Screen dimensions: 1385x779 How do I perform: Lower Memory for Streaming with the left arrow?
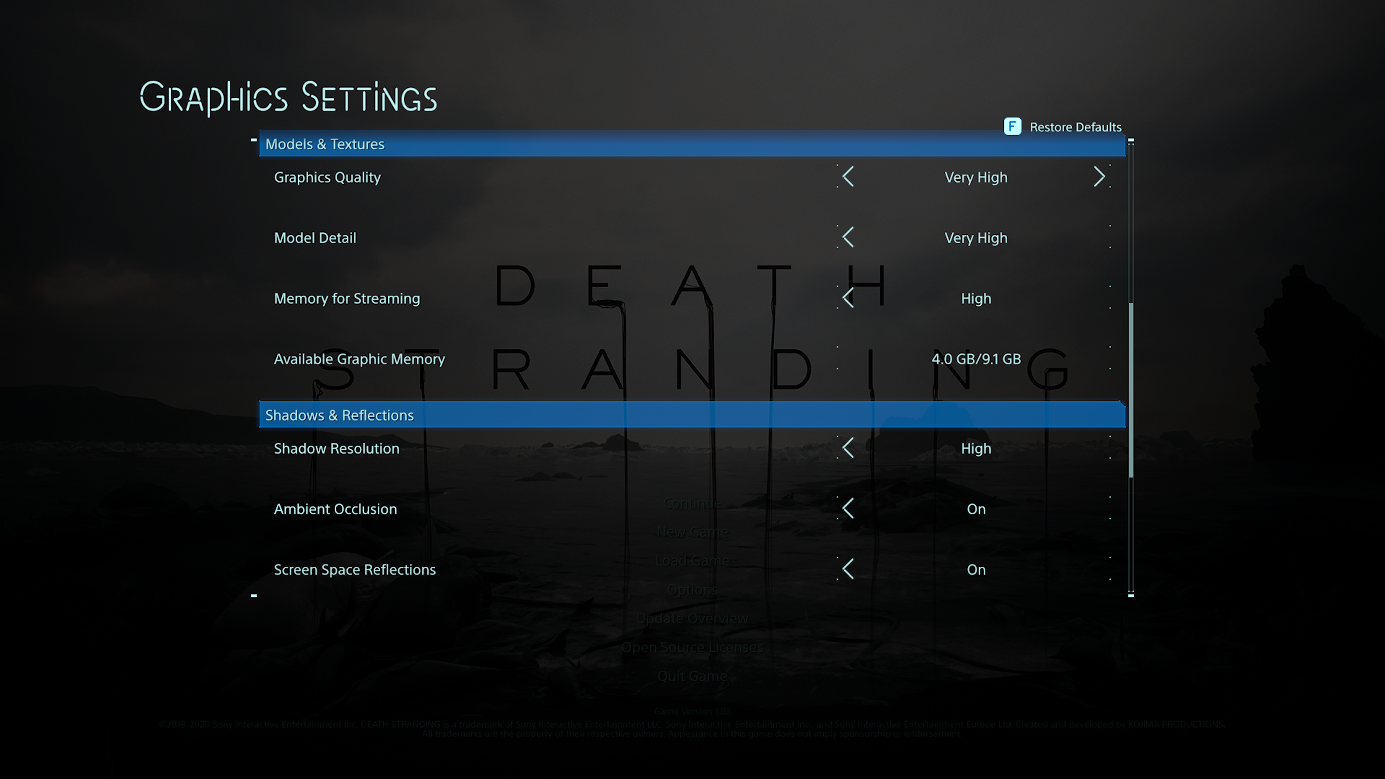point(848,298)
